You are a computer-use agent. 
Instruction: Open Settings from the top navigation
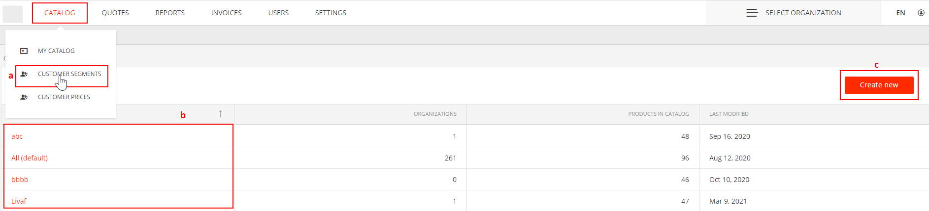pos(331,13)
